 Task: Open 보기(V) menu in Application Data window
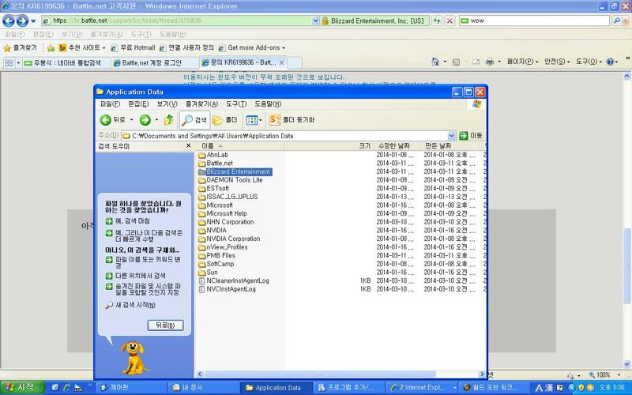pos(167,104)
